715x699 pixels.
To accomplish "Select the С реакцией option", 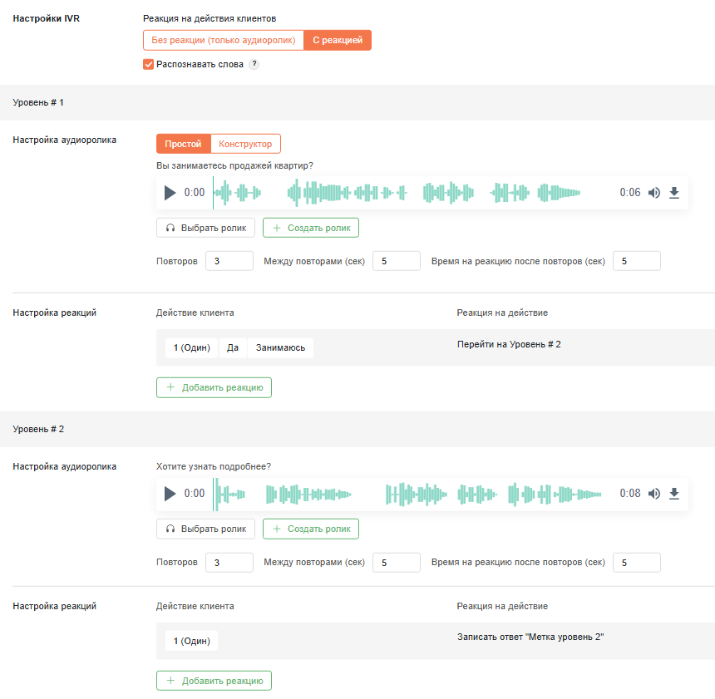I will [x=338, y=40].
